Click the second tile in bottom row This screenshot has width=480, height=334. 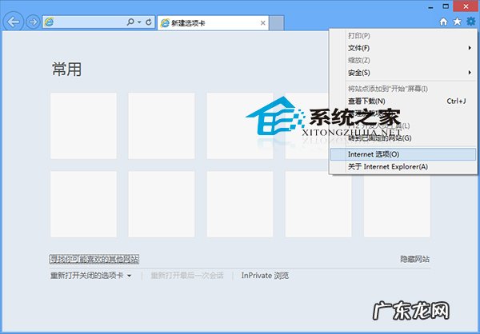click(x=162, y=204)
